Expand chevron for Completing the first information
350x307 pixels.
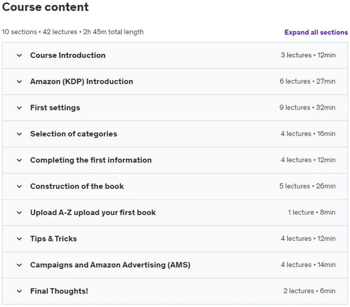[x=19, y=160]
